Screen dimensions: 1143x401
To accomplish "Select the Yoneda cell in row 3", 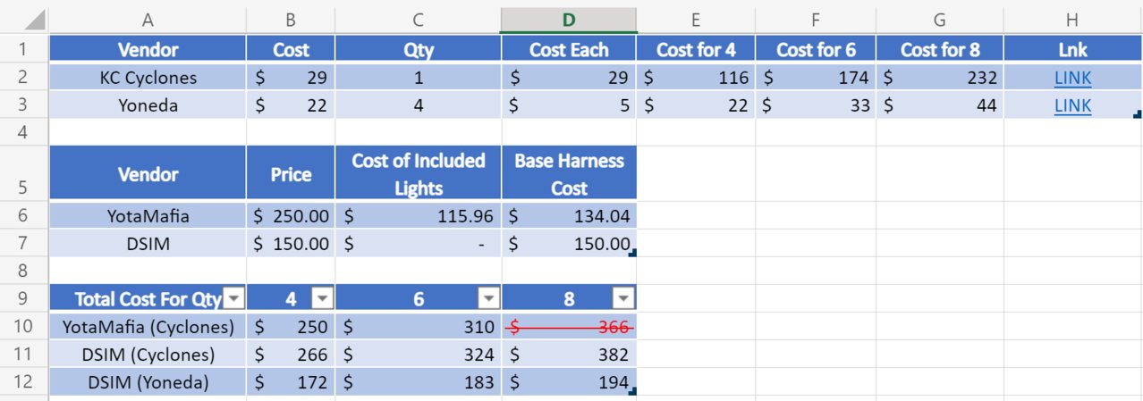I will tap(148, 105).
